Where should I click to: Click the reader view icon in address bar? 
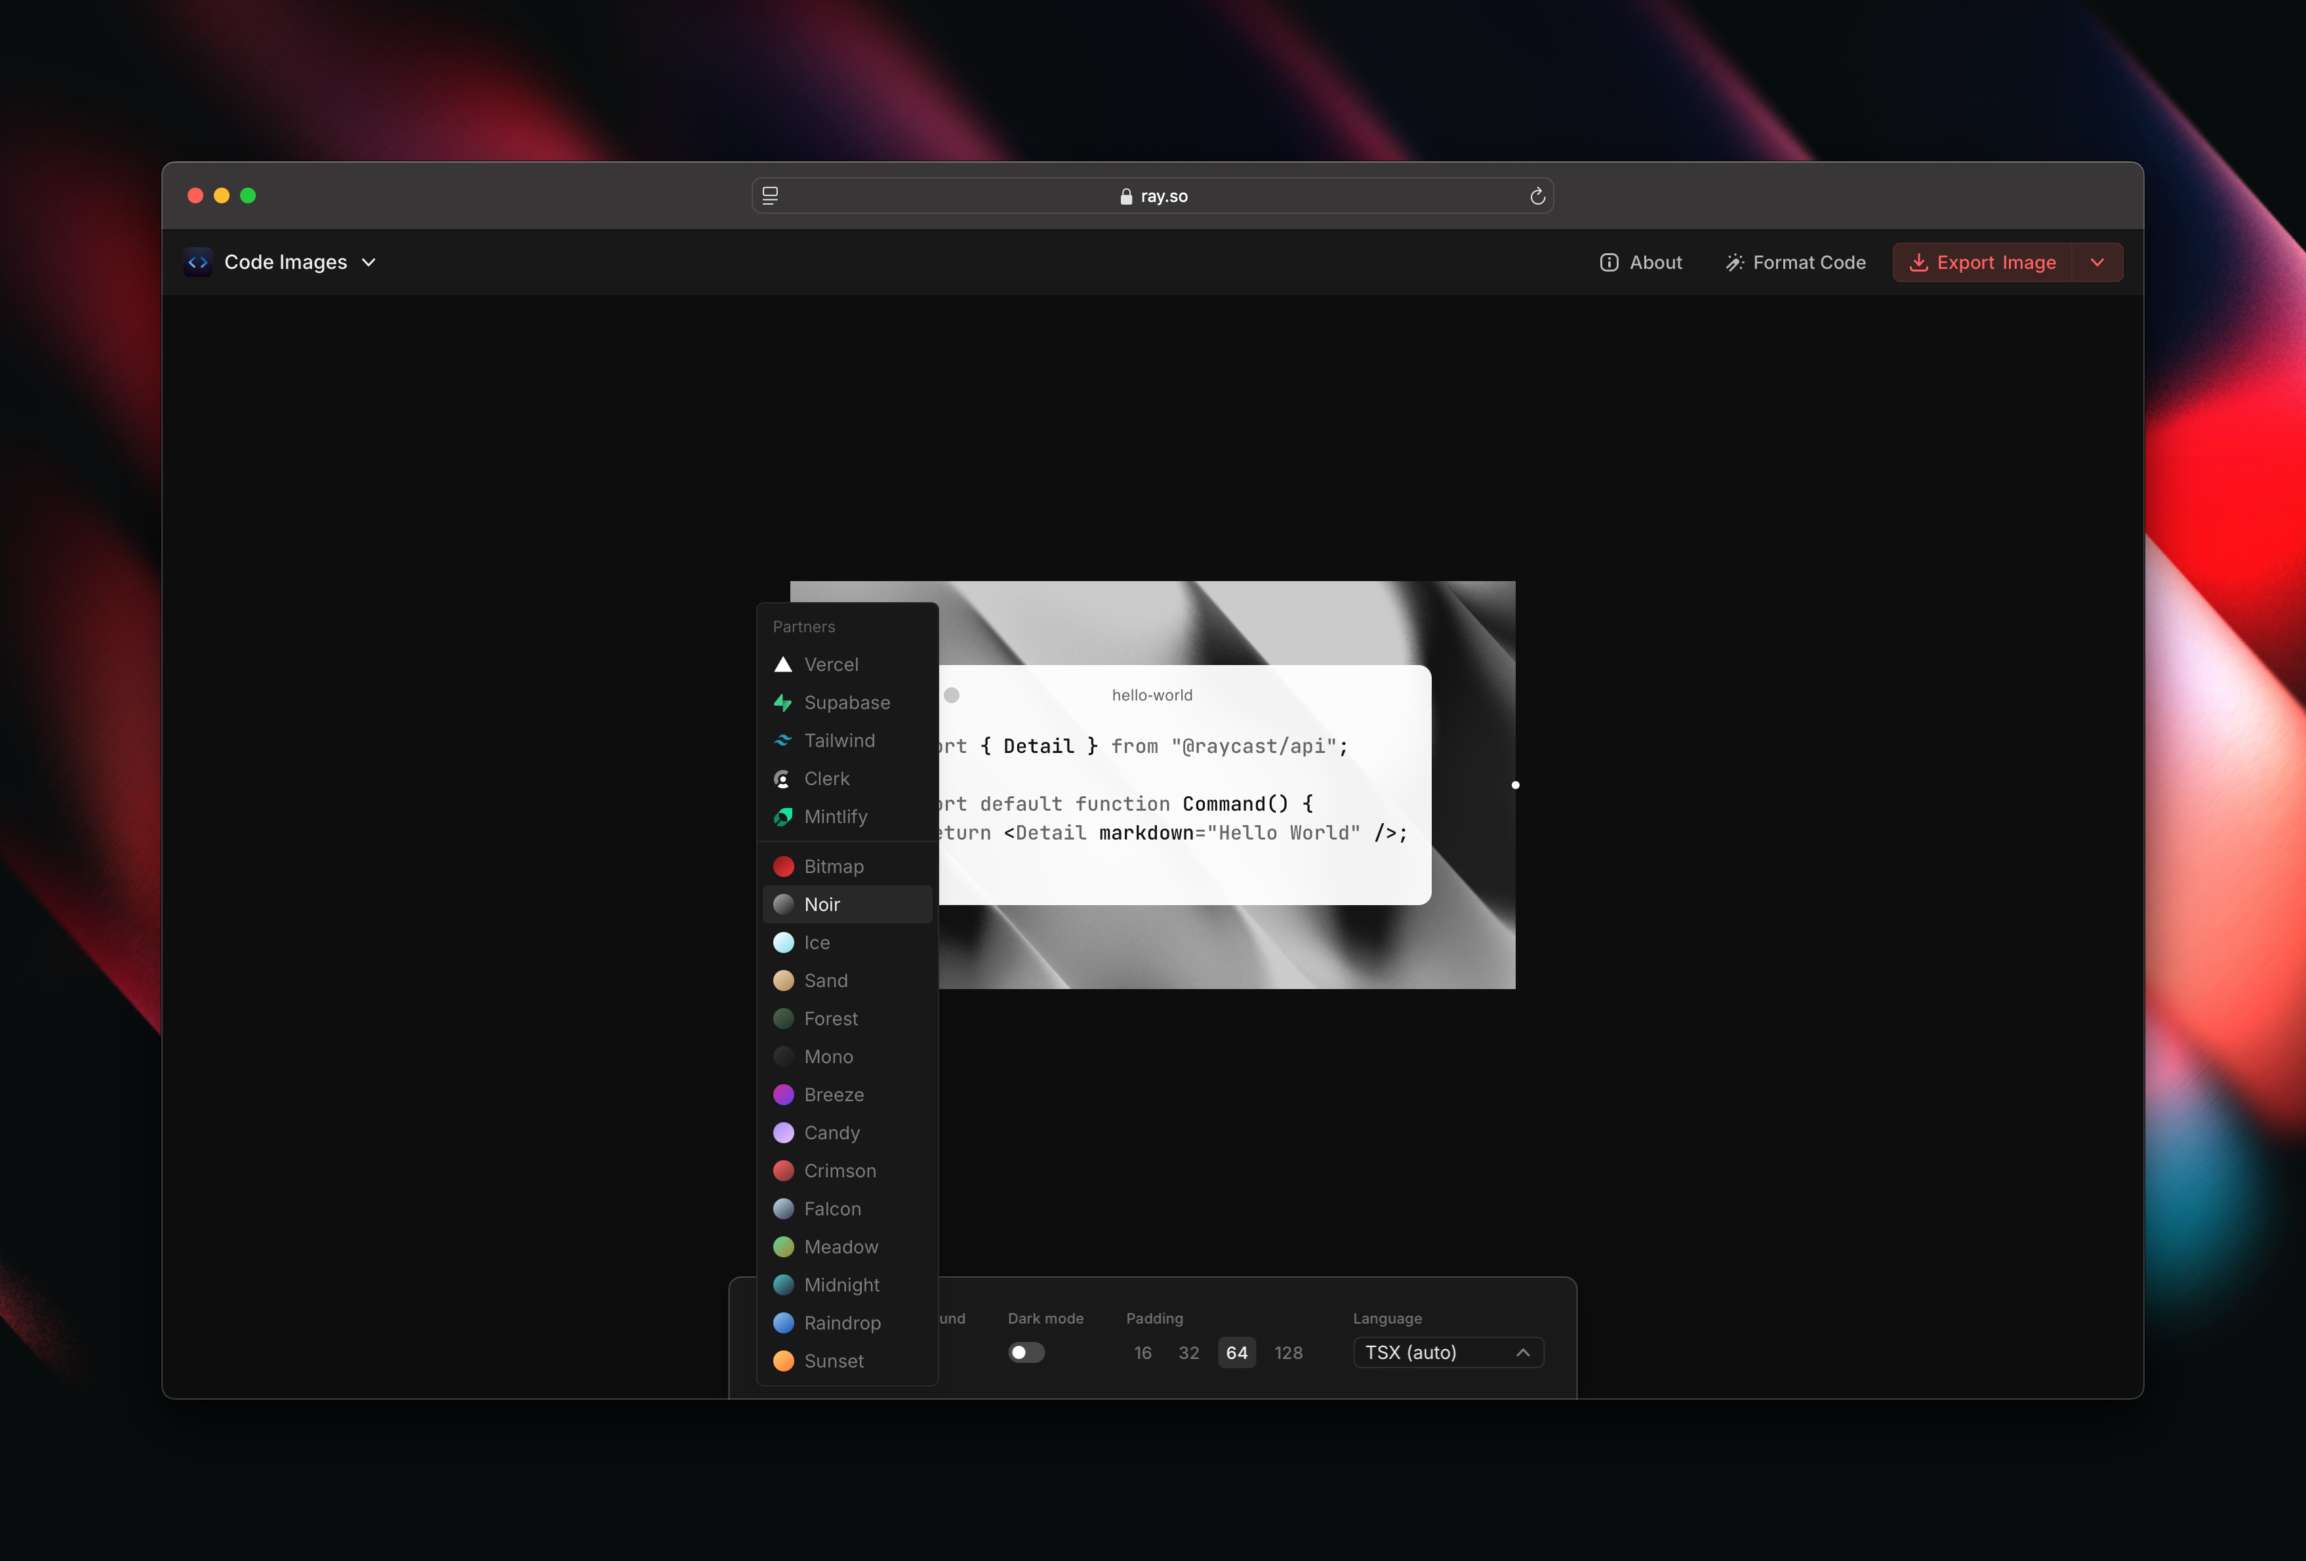pos(770,197)
